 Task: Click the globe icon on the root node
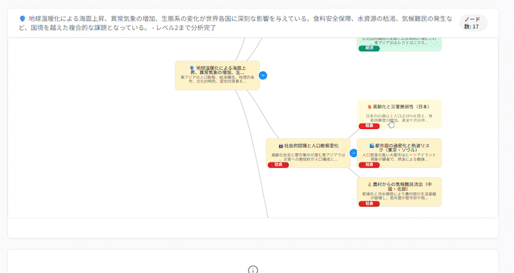(191, 67)
